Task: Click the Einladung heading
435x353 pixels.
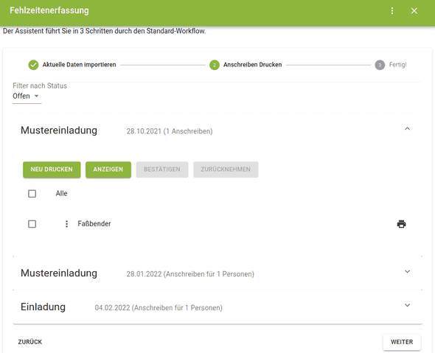Action: point(43,307)
